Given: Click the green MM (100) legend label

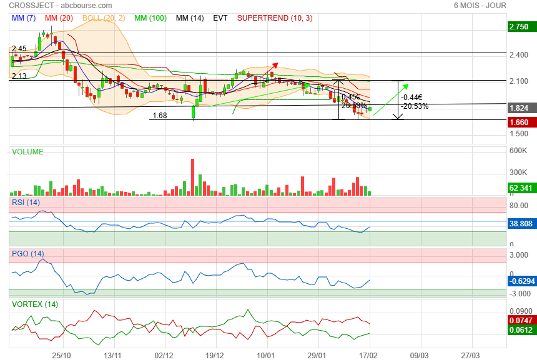Looking at the screenshot, I should coord(150,18).
